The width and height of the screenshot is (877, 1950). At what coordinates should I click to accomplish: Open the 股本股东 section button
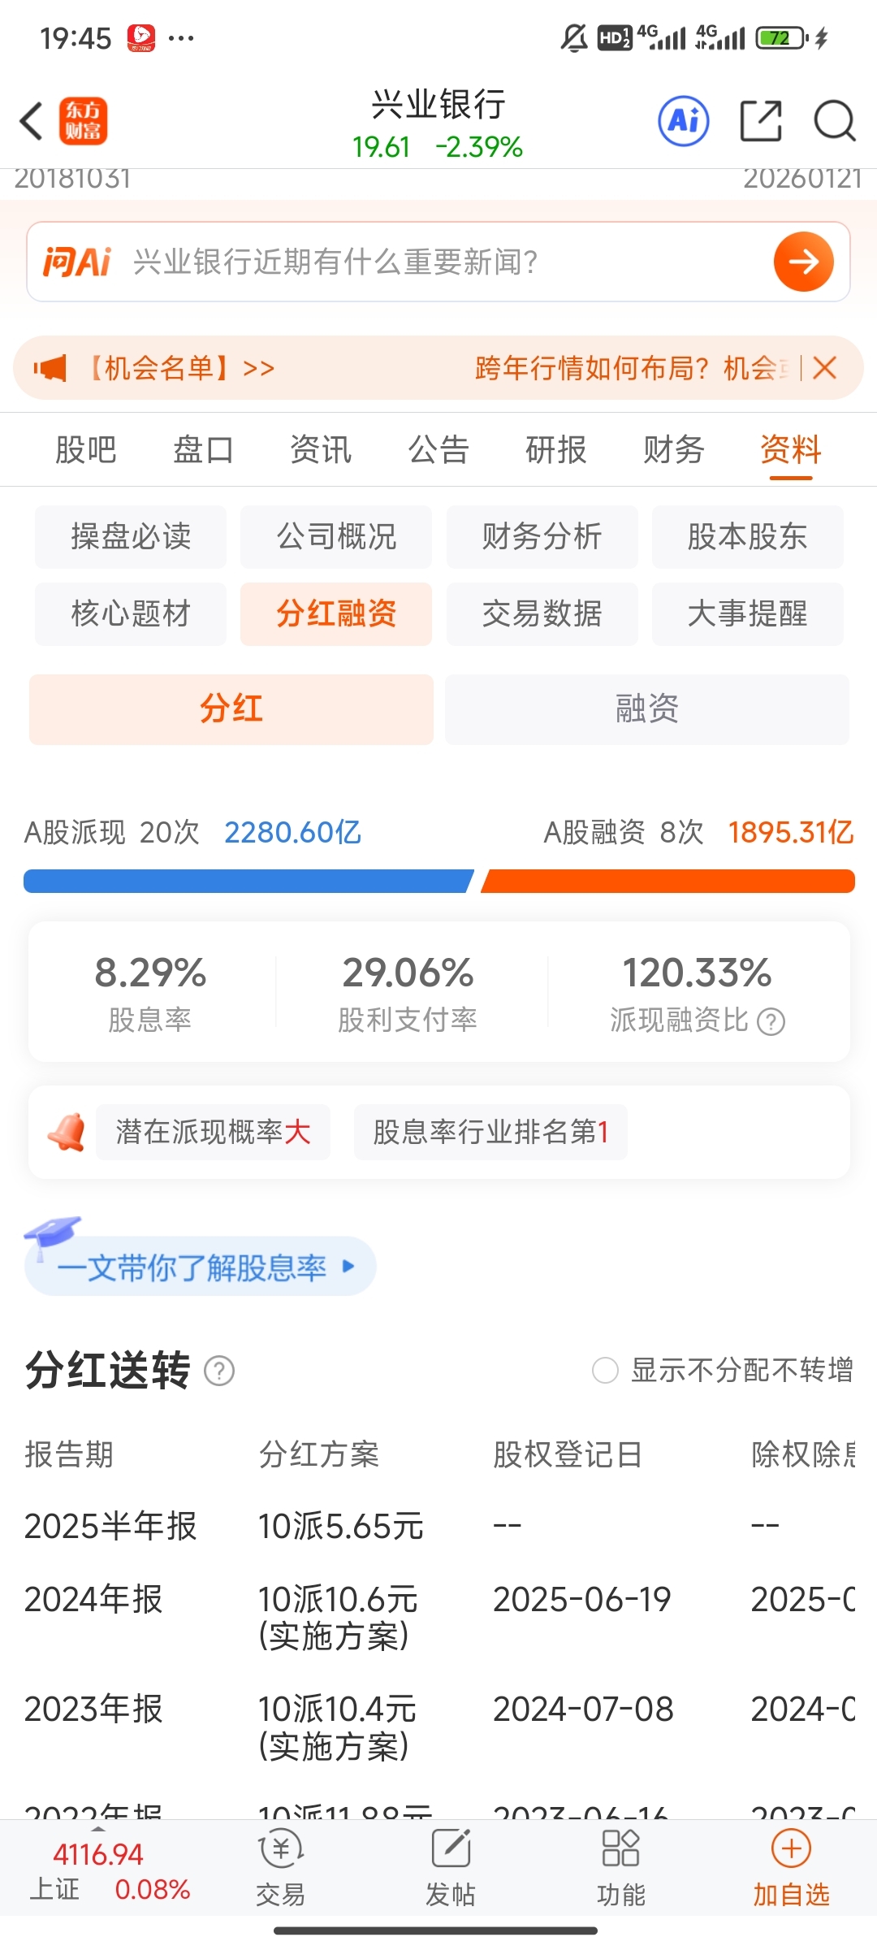point(747,536)
